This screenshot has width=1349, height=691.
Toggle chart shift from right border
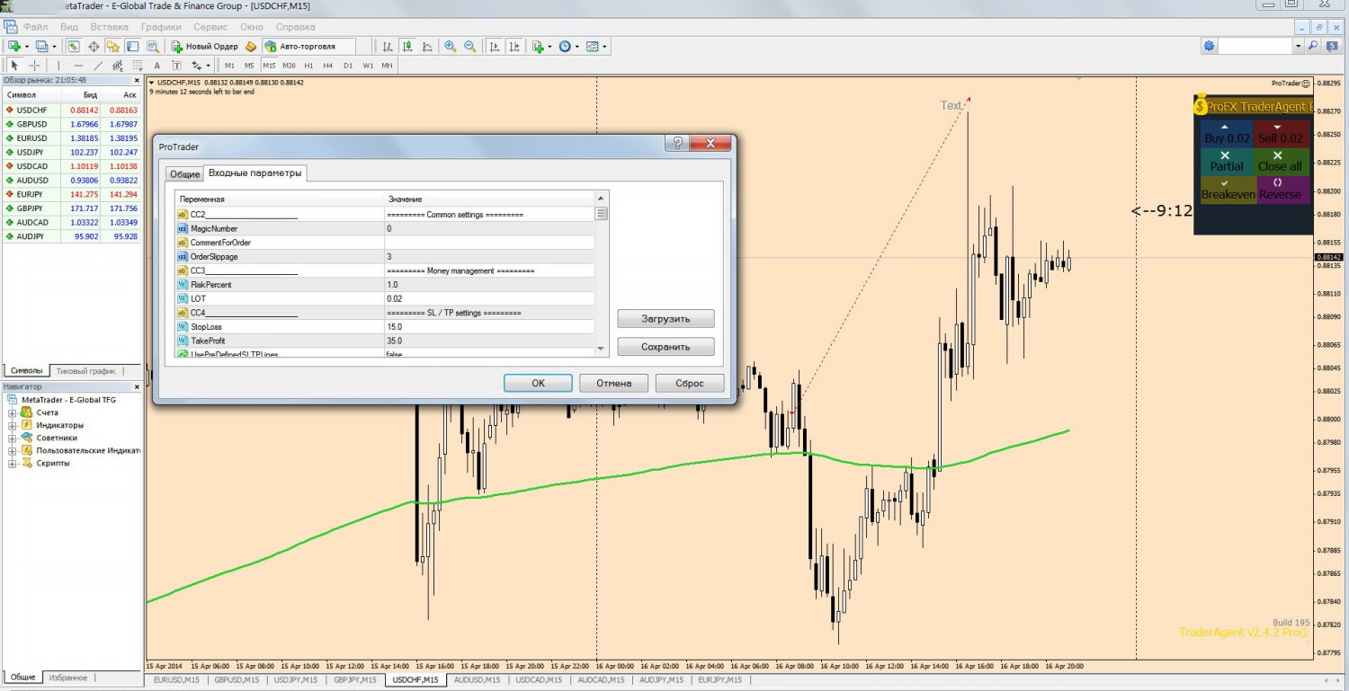click(x=514, y=46)
